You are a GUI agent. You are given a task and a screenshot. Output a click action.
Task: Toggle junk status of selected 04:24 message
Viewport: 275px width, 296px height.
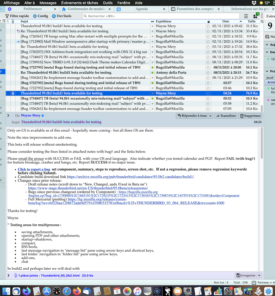tap(208, 93)
